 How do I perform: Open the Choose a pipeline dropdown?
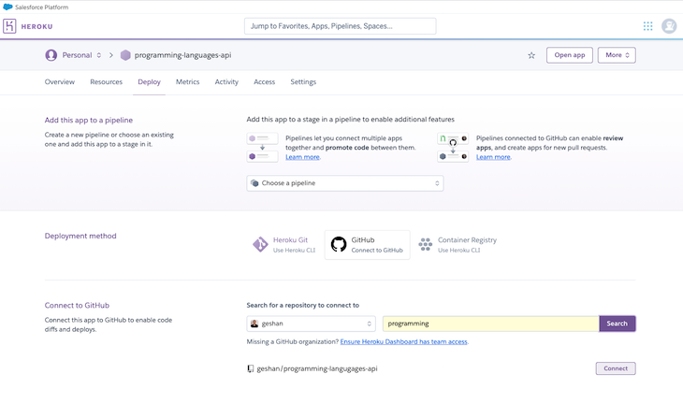click(345, 183)
